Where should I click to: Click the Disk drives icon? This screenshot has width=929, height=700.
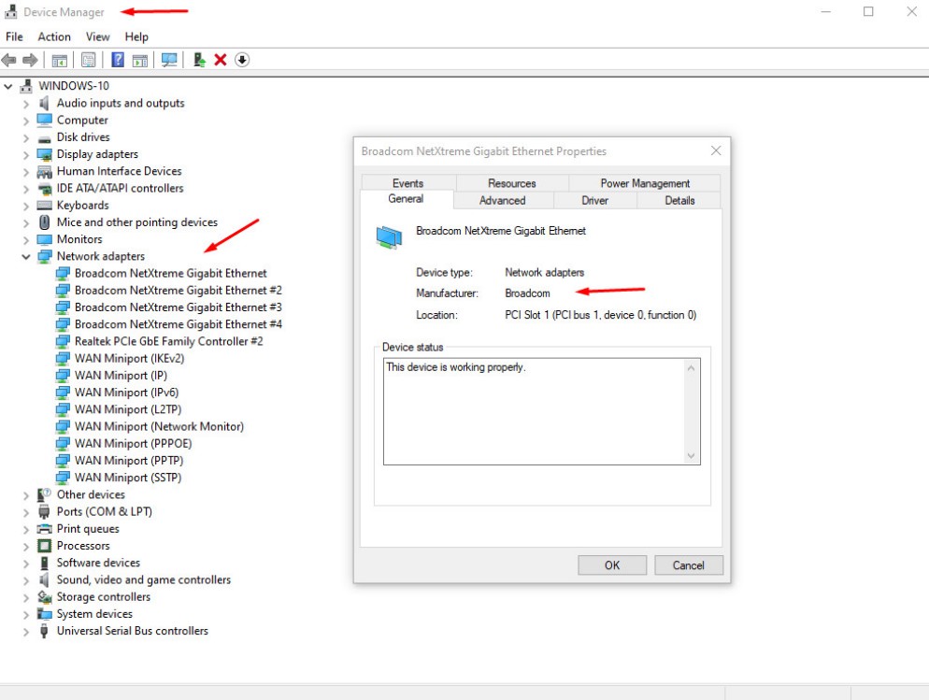tap(44, 138)
